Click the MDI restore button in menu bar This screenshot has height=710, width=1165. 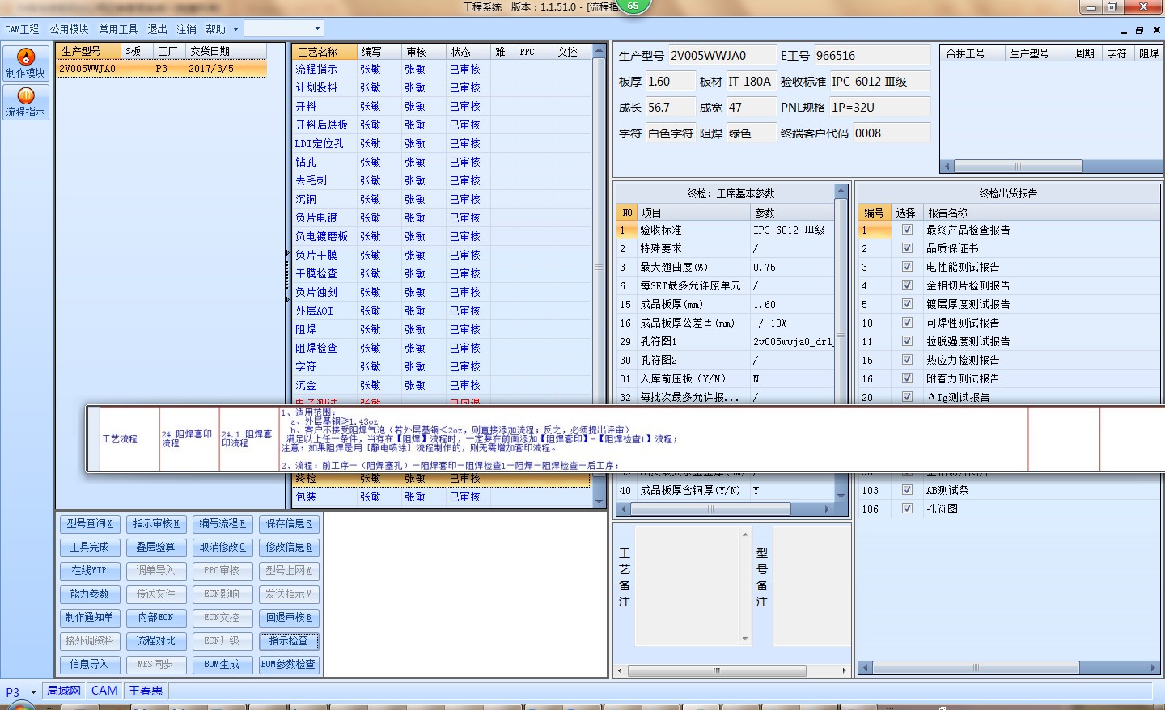(x=1139, y=30)
